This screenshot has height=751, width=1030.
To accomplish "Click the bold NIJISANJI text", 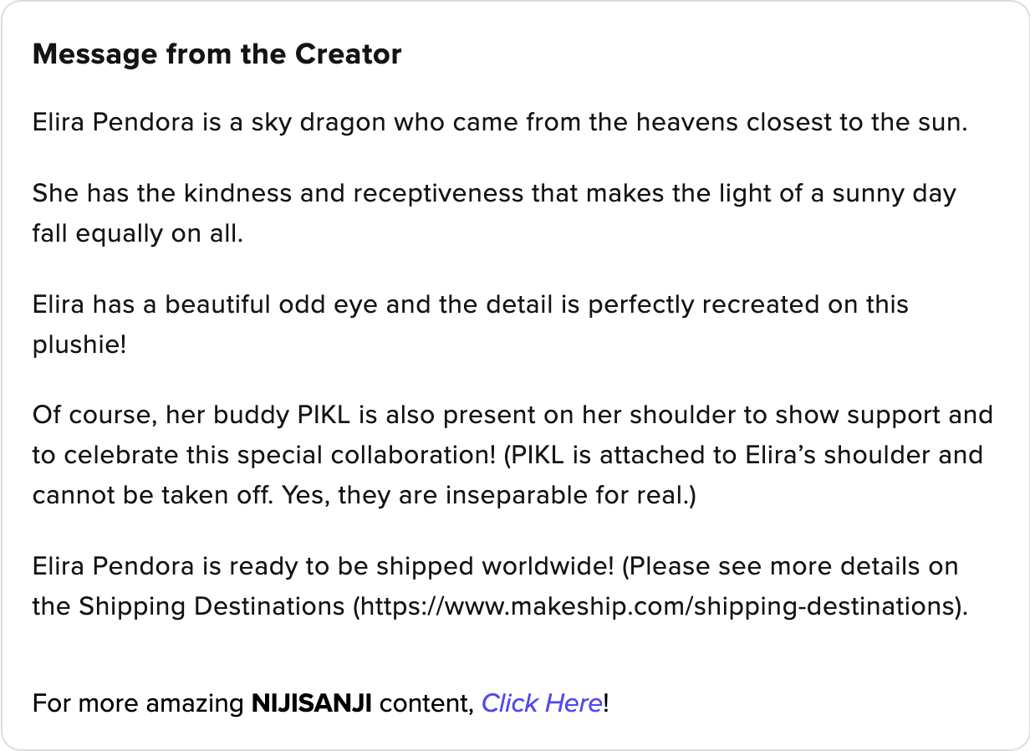I will [312, 703].
